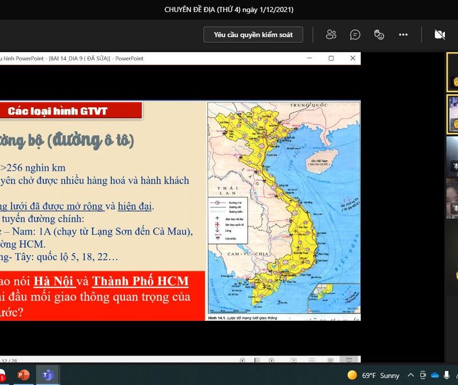Select the top participant video thumbnail
The image size is (458, 385).
pos(452,72)
